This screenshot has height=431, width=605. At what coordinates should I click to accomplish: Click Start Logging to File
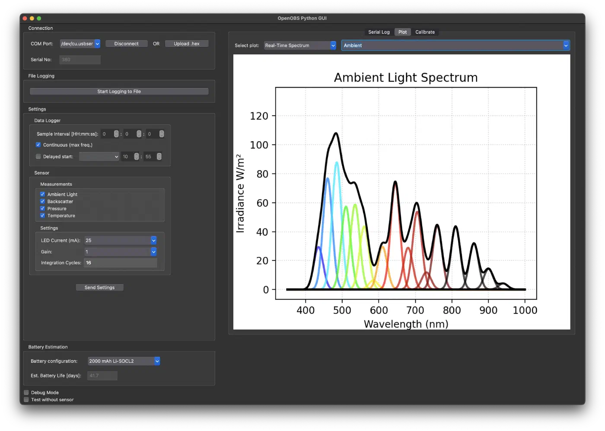[119, 92]
